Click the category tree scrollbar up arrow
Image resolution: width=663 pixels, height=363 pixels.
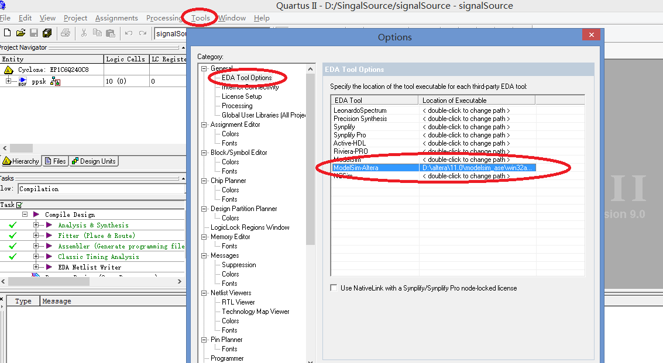pos(310,69)
